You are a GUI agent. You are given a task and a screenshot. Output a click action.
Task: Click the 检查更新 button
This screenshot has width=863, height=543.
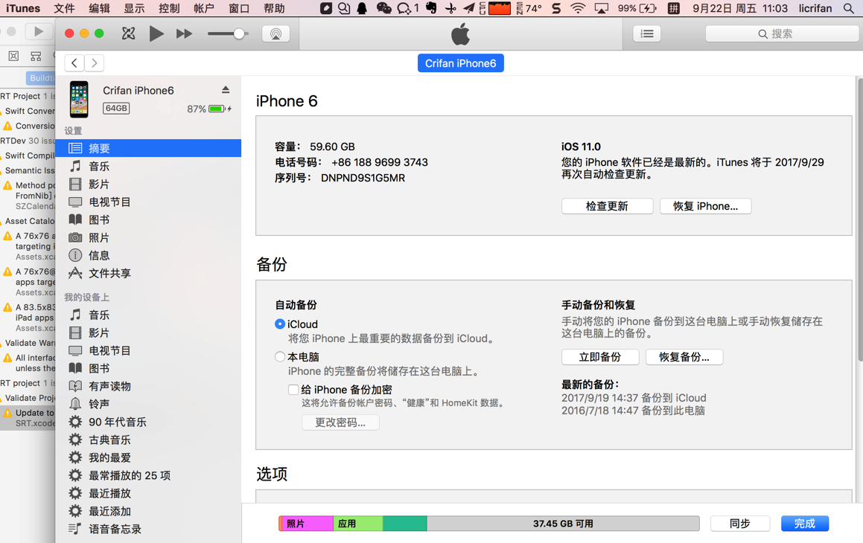point(607,206)
